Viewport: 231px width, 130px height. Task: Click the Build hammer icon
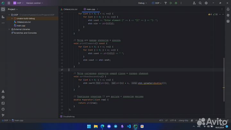point(166,3)
